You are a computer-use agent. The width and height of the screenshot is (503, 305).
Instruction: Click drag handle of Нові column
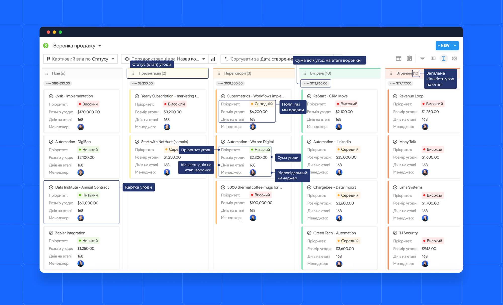coord(47,73)
